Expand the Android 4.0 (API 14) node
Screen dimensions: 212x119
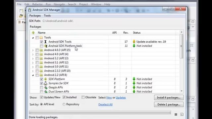coord(33,55)
